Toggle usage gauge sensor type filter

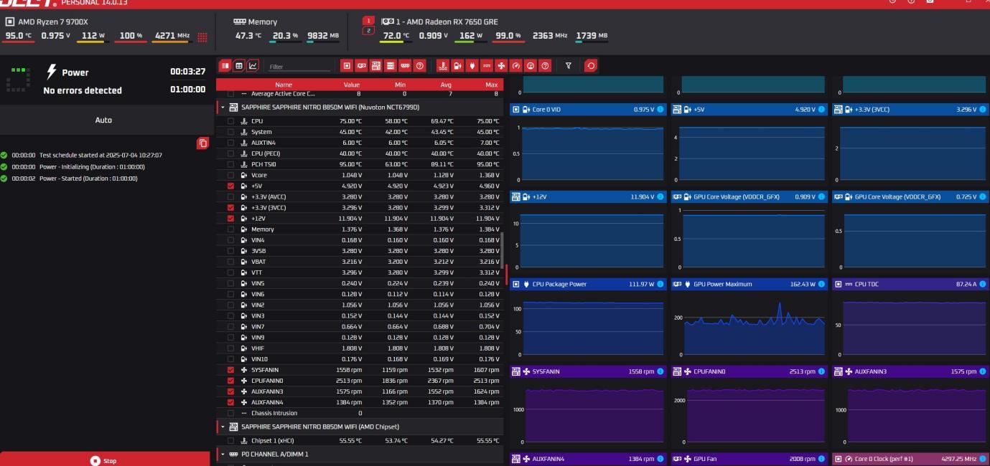coord(531,66)
